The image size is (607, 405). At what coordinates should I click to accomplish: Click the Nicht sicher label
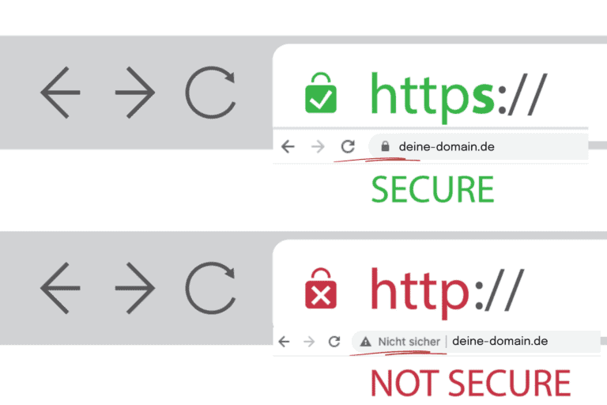coord(409,342)
